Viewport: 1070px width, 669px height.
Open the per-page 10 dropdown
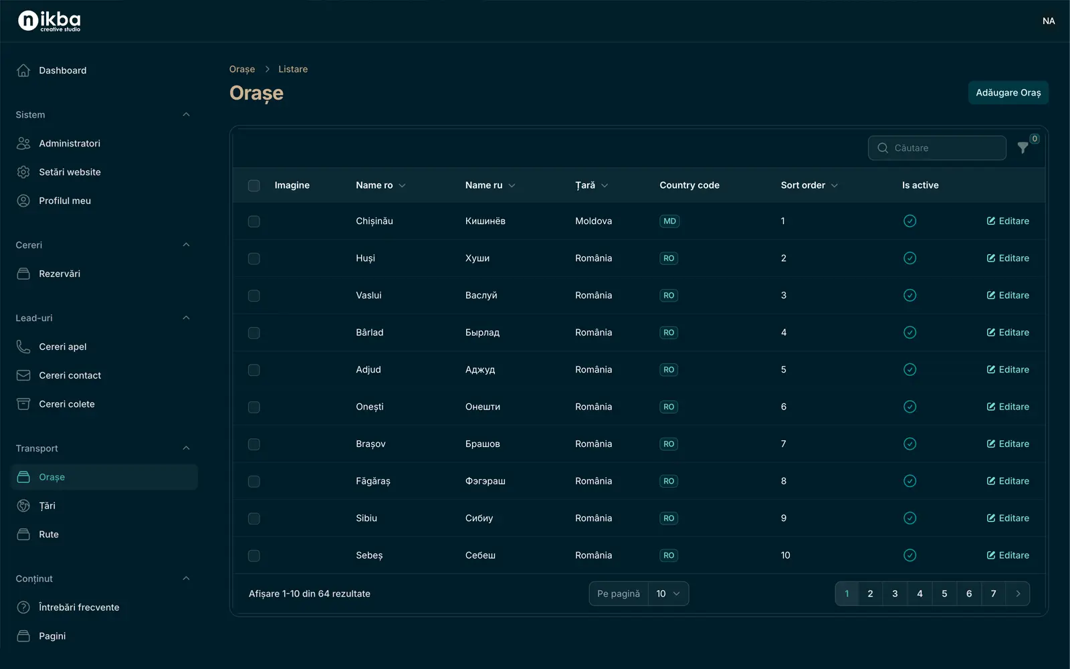pos(668,593)
